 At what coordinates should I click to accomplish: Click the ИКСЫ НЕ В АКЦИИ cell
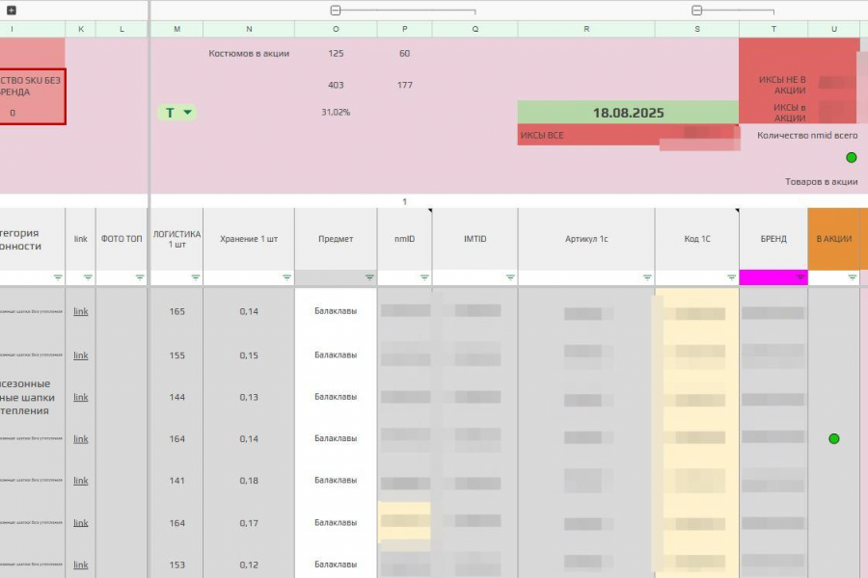pyautogui.click(x=781, y=85)
